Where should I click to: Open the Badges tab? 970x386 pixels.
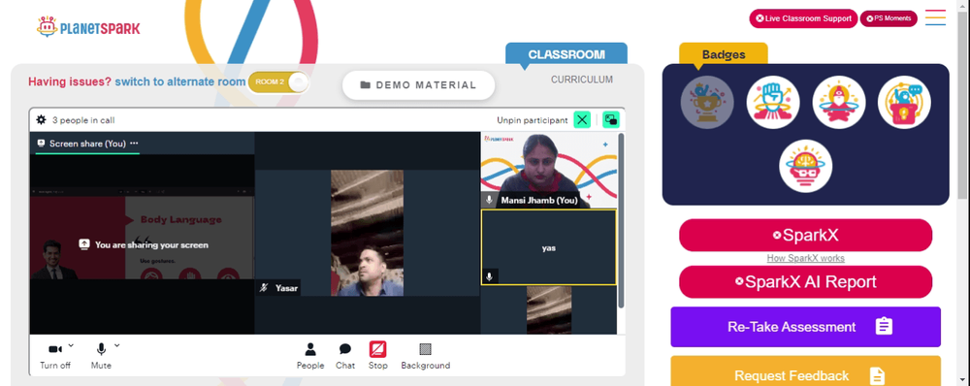(x=724, y=54)
